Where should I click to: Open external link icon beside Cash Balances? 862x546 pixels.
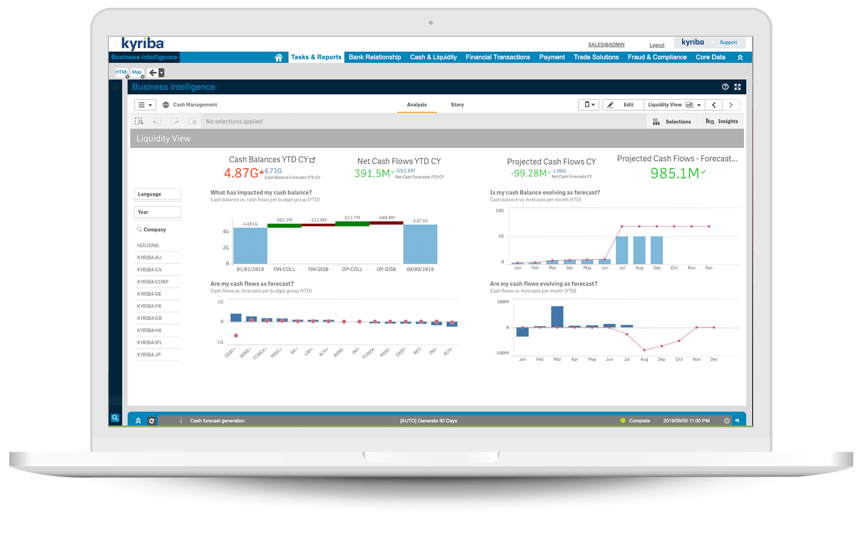pos(312,160)
